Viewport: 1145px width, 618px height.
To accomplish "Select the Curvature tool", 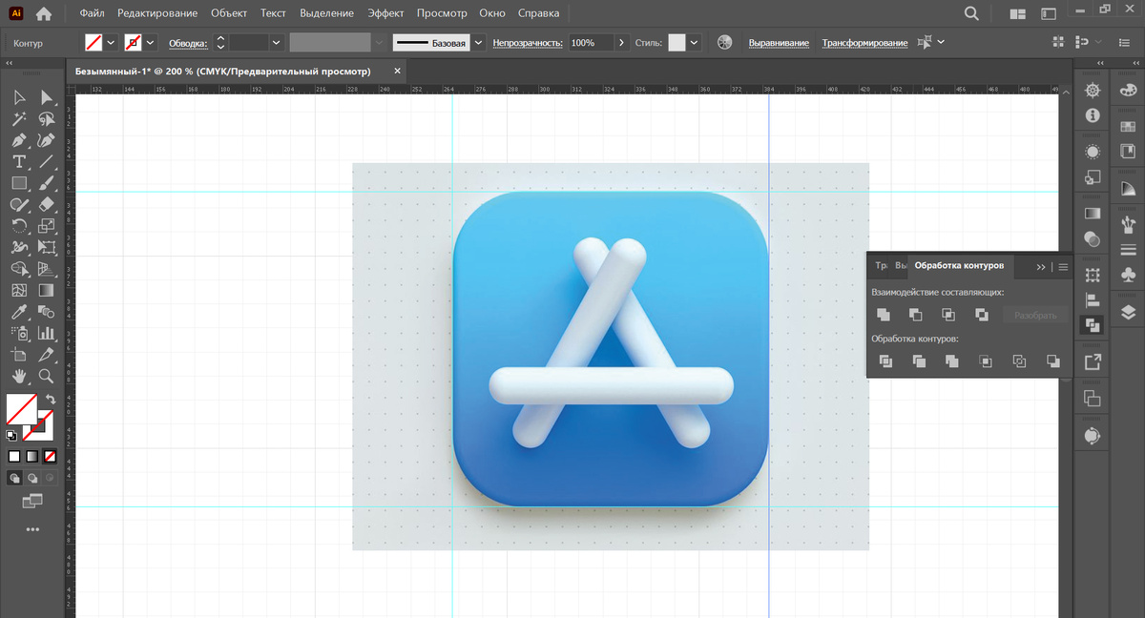I will [x=46, y=140].
